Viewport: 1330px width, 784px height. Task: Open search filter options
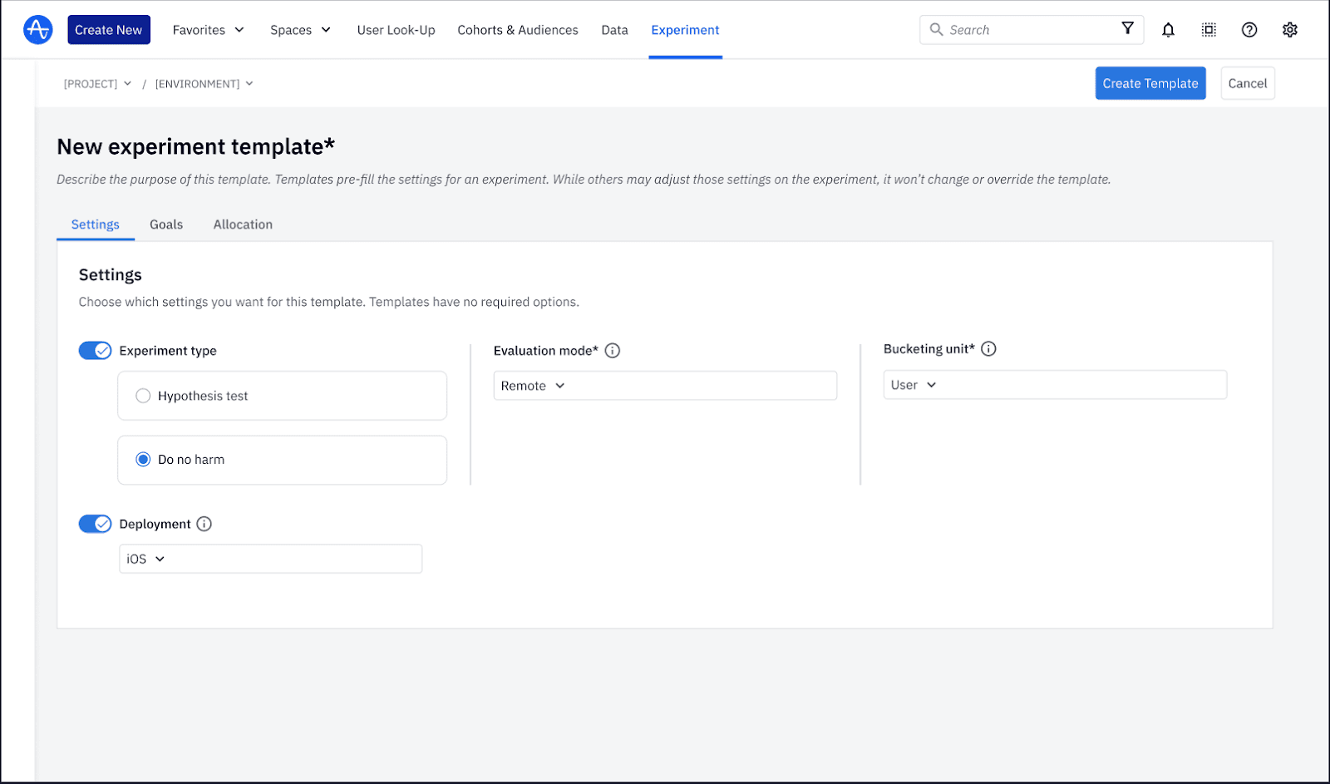(1128, 29)
